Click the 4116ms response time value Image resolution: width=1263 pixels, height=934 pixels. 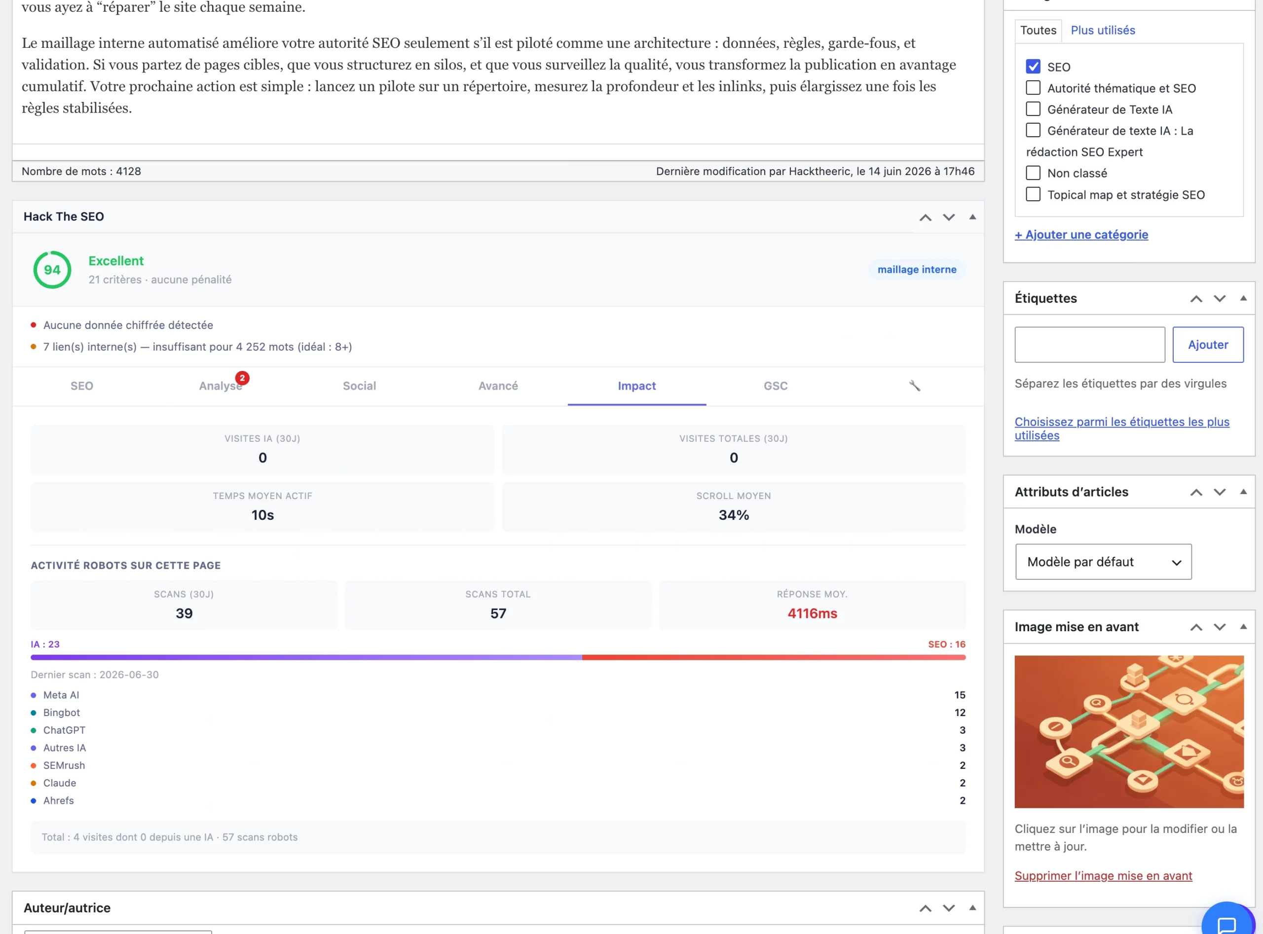tap(812, 613)
